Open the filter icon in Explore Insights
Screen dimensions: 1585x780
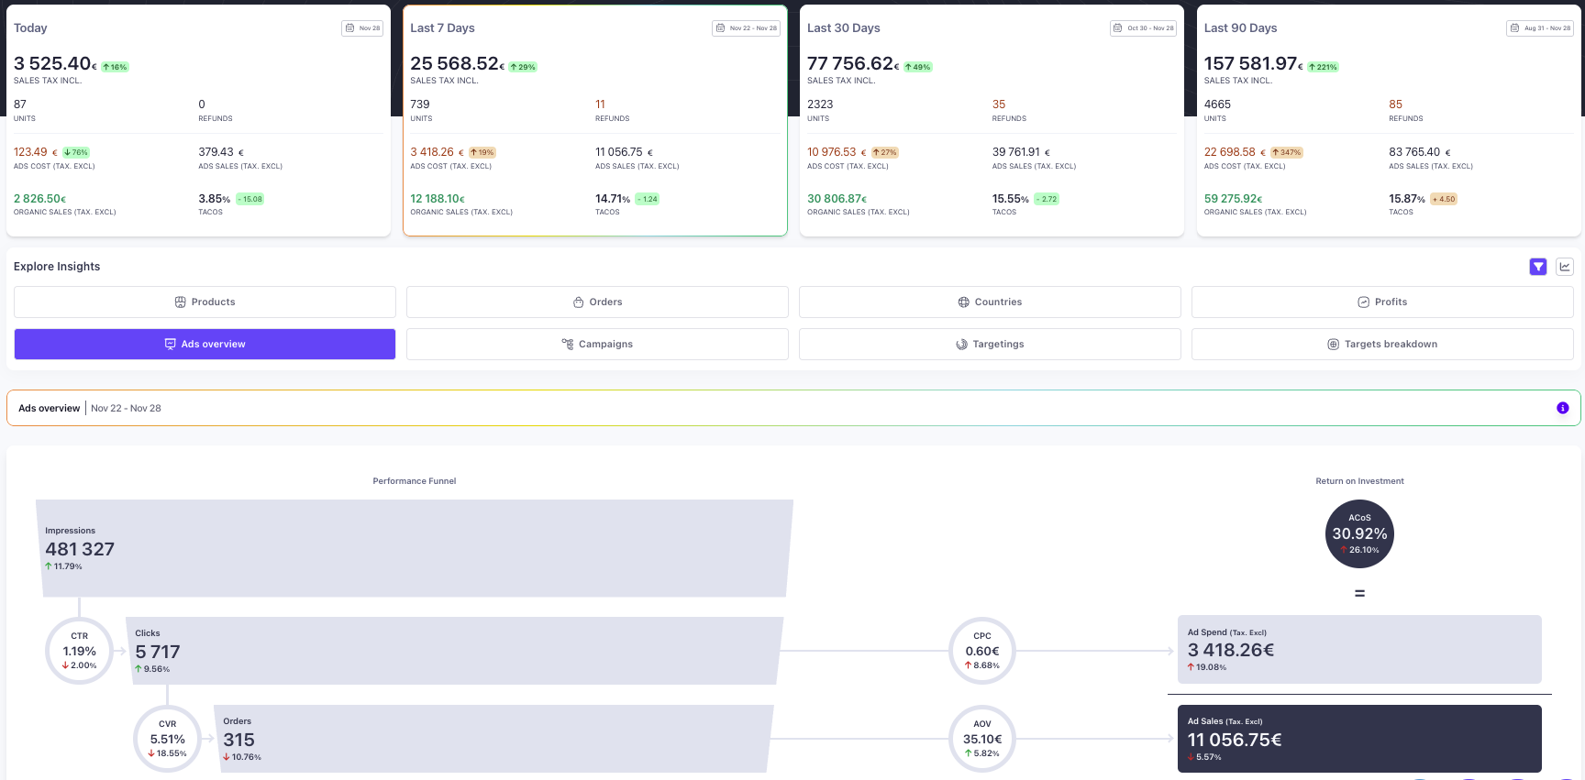[x=1538, y=267]
